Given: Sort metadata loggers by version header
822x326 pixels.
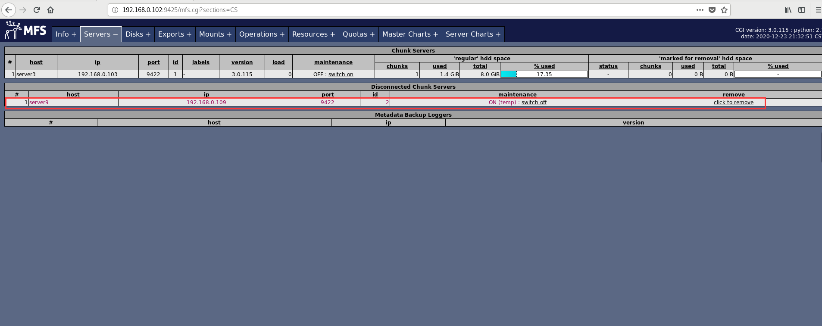Looking at the screenshot, I should (x=633, y=123).
